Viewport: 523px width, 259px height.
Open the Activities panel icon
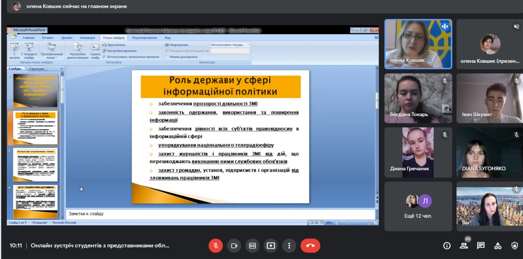click(x=498, y=246)
